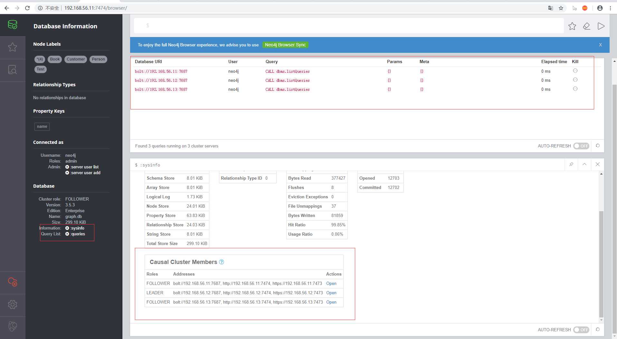This screenshot has width=617, height=339.
Task: Open the Documents search sidebar icon
Action: pyautogui.click(x=13, y=70)
